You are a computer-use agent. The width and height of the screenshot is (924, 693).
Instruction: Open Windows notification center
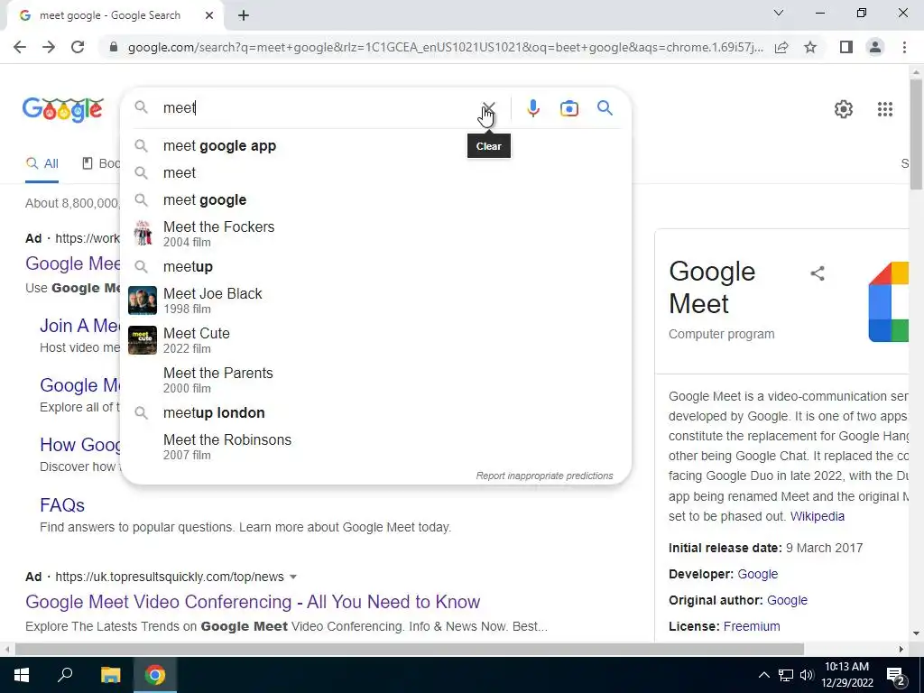pyautogui.click(x=896, y=676)
